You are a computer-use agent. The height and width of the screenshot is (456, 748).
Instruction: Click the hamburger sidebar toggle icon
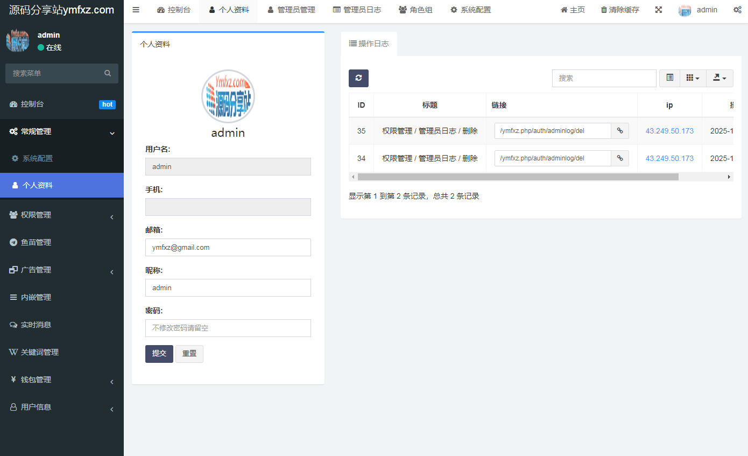[136, 10]
